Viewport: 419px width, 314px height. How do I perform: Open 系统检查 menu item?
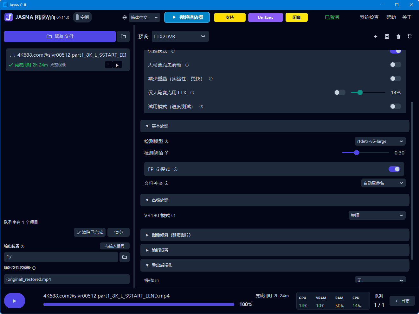point(369,17)
